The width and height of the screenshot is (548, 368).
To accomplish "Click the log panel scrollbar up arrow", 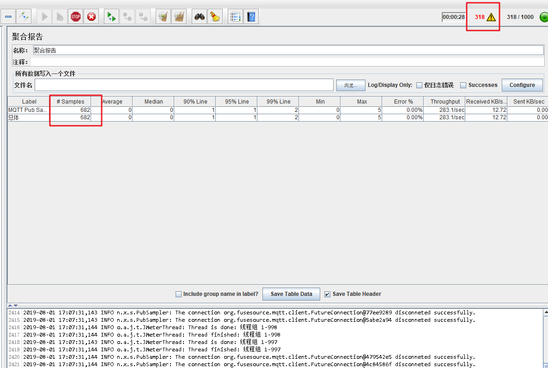I will [x=546, y=313].
